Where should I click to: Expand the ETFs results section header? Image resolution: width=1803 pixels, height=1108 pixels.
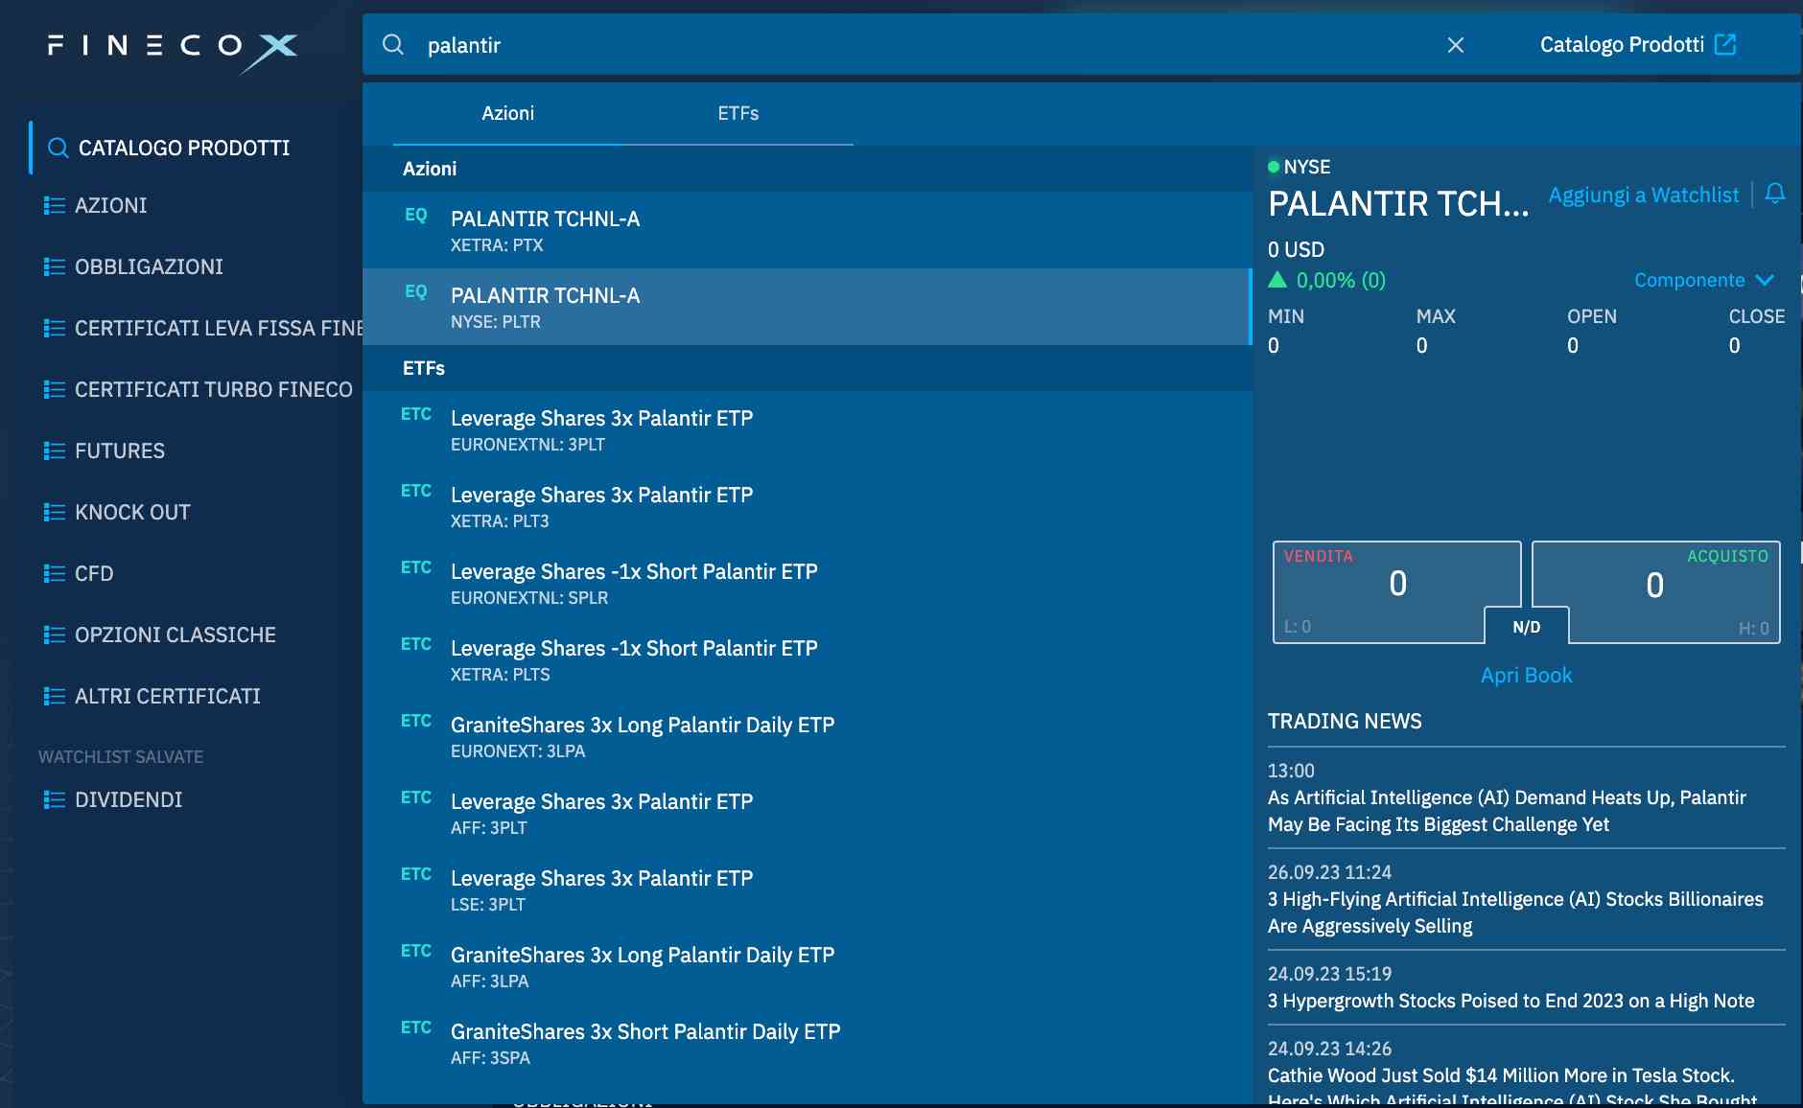click(425, 368)
